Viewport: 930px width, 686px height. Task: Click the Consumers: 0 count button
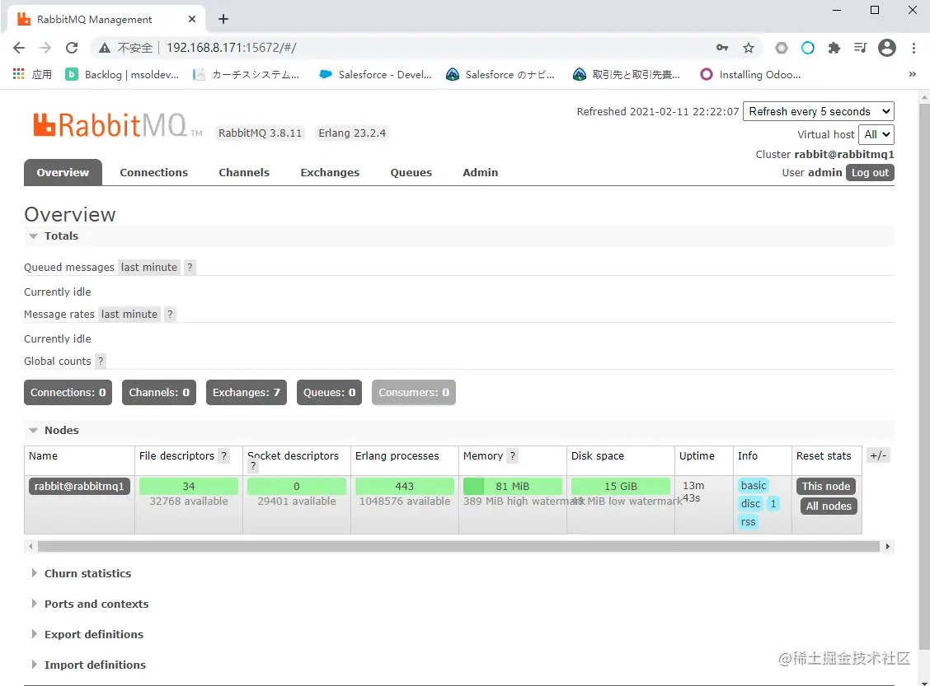414,392
